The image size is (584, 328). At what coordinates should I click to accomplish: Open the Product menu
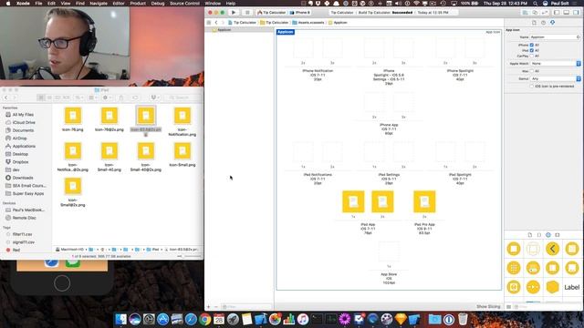(x=138, y=4)
